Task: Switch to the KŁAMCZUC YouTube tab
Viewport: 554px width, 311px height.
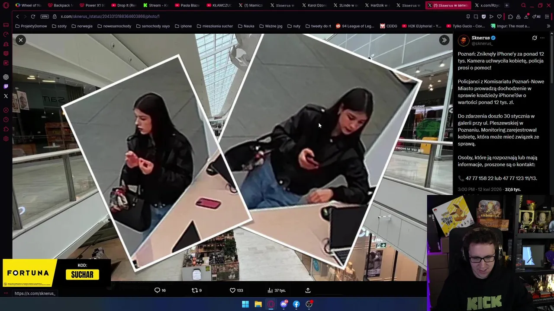Action: 219,5
